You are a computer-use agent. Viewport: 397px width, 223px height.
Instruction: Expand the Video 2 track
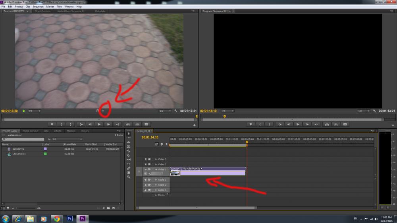click(156, 164)
